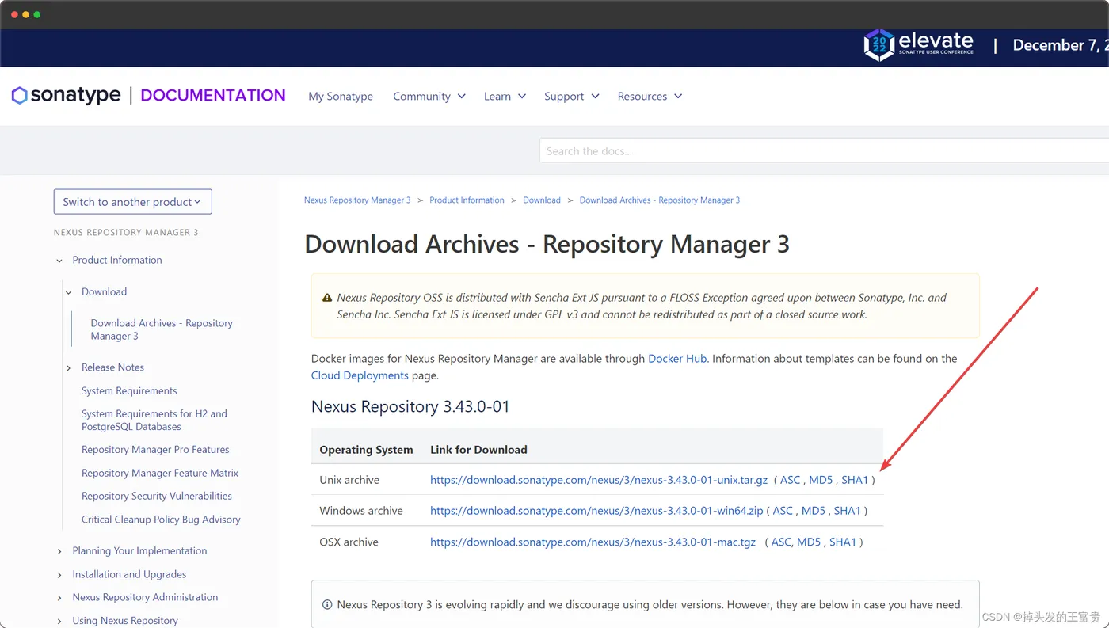
Task: Focus the Search the docs field
Action: pos(824,150)
